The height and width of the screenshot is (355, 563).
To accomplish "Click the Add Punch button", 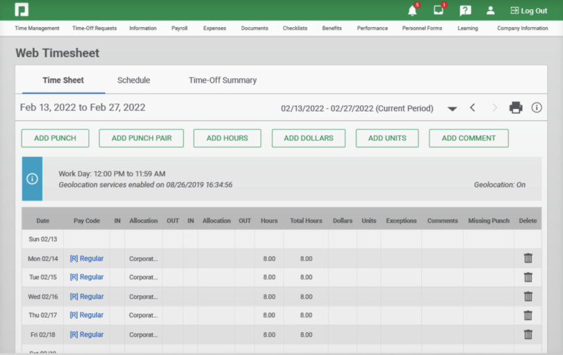I will [x=55, y=138].
